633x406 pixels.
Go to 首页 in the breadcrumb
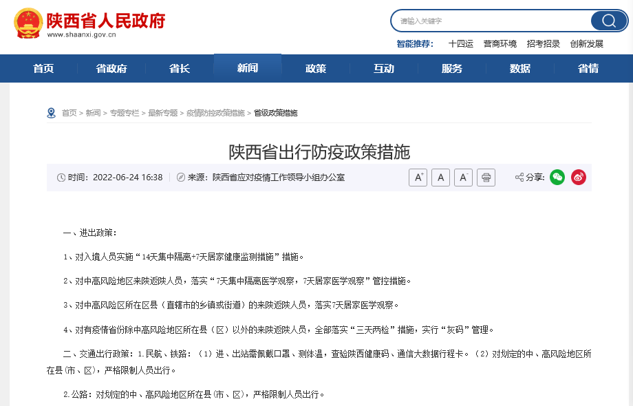pyautogui.click(x=69, y=113)
